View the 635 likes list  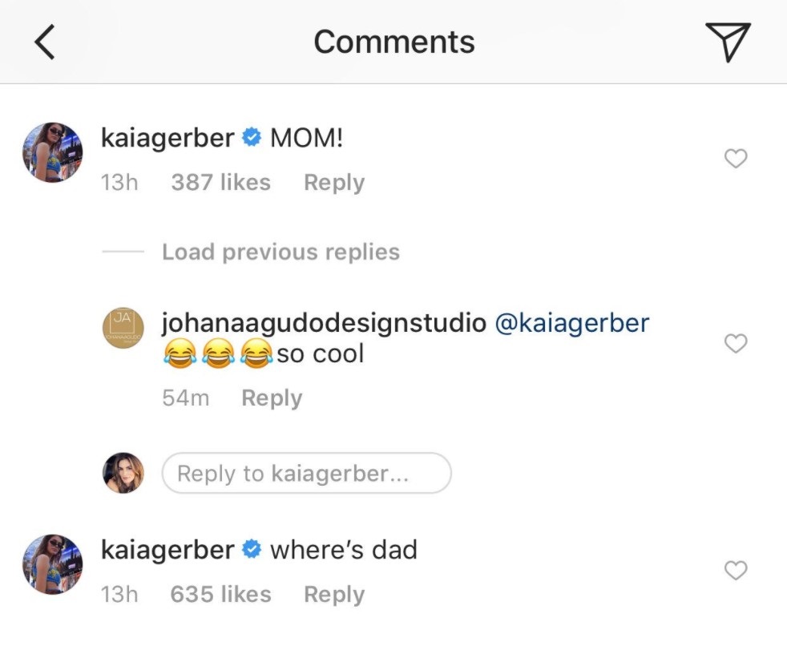pyautogui.click(x=220, y=595)
